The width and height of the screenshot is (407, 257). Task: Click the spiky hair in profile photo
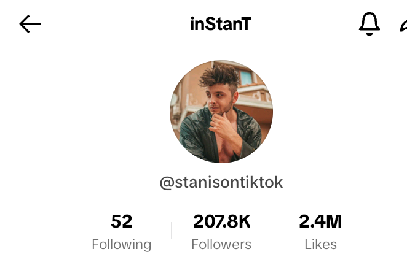220,75
